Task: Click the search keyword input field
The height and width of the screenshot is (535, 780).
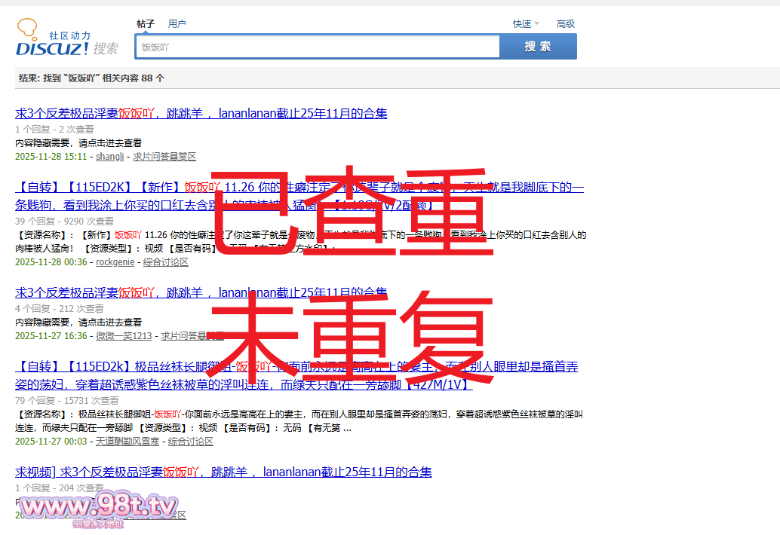Action: click(x=318, y=47)
